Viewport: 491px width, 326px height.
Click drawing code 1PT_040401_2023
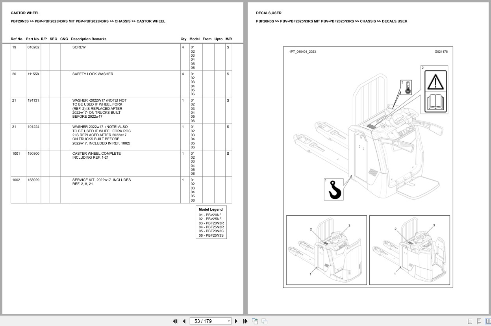(x=302, y=52)
